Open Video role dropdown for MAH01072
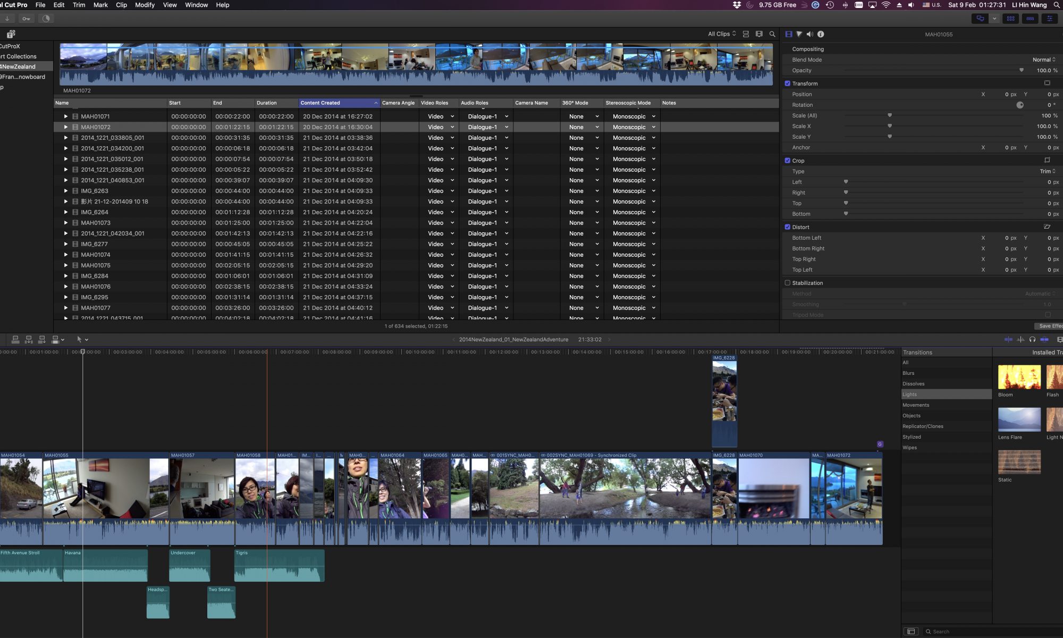This screenshot has width=1063, height=638. tap(441, 127)
